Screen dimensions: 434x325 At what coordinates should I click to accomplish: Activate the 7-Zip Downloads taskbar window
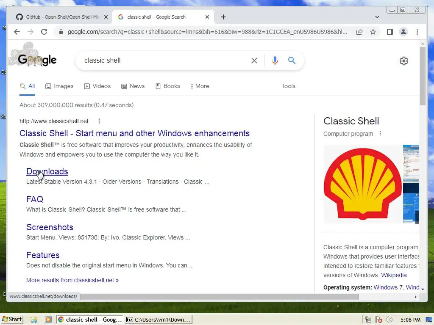[x=159, y=320]
